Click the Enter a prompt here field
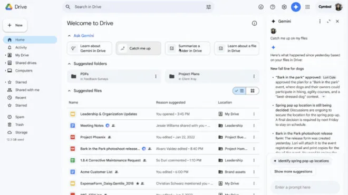Image resolution: width=348 pixels, height=195 pixels. click(x=305, y=187)
